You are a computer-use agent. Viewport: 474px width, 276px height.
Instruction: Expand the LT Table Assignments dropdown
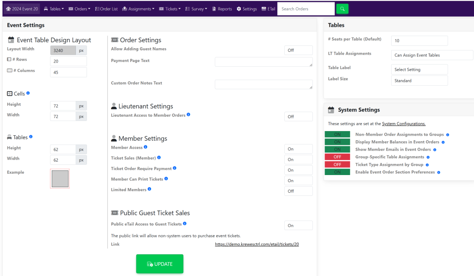coord(431,55)
